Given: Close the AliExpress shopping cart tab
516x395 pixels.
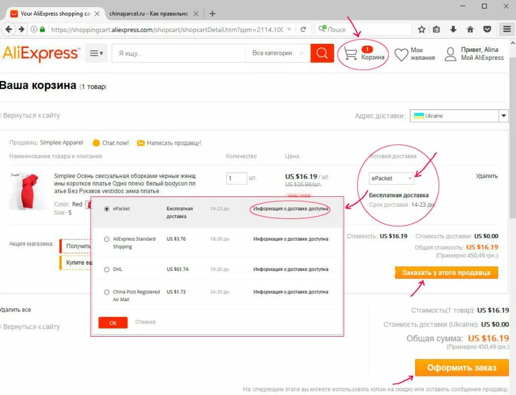Looking at the screenshot, I should pyautogui.click(x=97, y=14).
